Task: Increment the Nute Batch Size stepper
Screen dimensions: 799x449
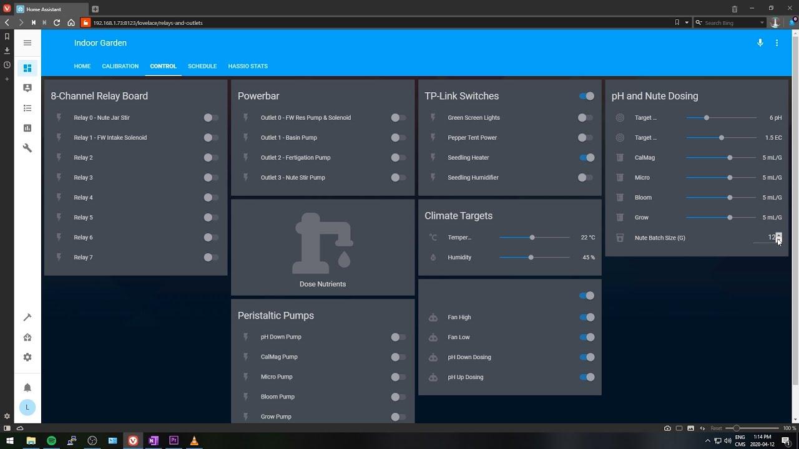Action: click(778, 234)
